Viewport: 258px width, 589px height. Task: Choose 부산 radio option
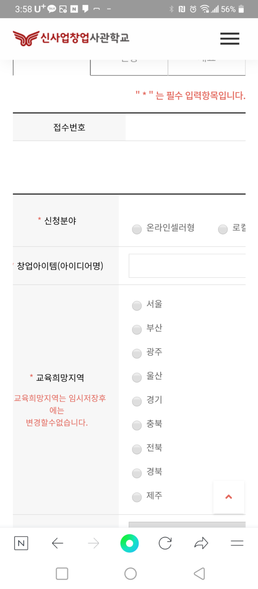click(137, 329)
